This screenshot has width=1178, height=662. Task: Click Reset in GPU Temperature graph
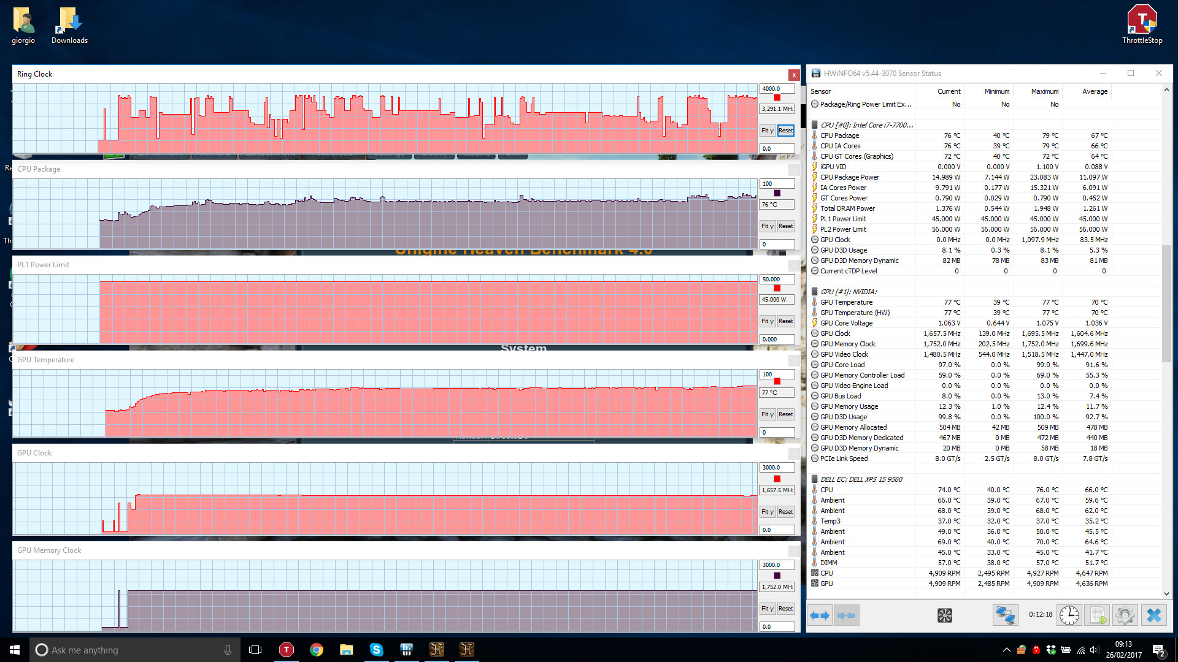785,414
